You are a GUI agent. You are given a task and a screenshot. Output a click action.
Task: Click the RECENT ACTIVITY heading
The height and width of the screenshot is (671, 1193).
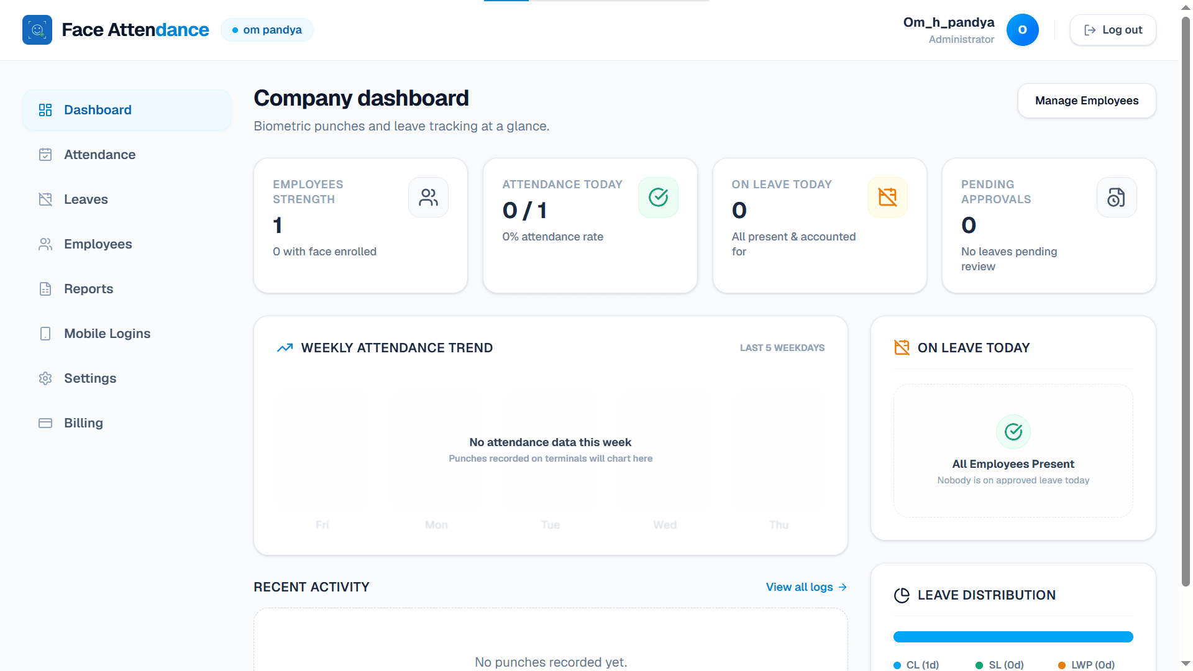[x=311, y=587]
